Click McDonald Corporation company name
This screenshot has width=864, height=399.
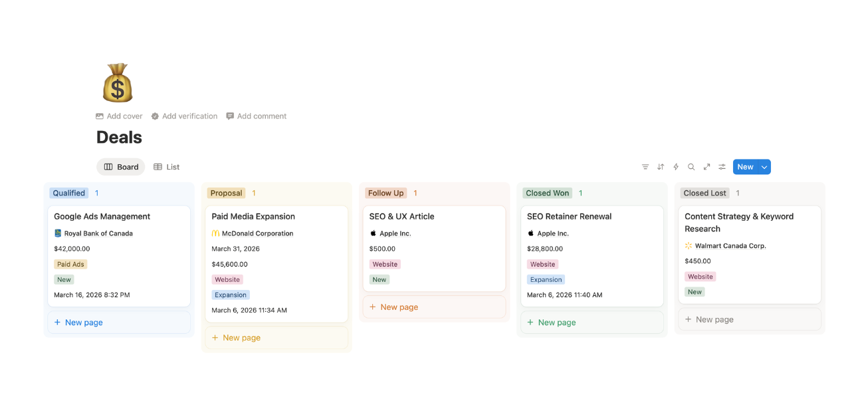tap(258, 233)
